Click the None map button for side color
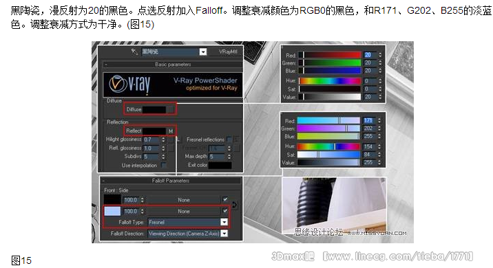This screenshot has height=268, width=493. (184, 211)
